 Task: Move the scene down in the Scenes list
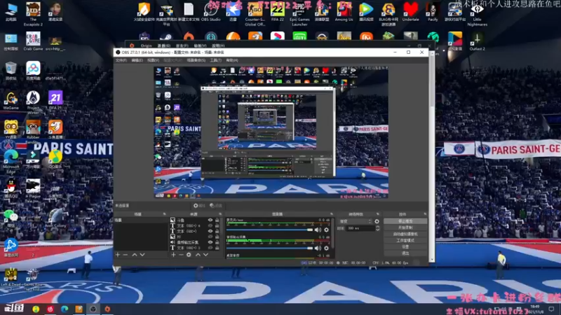(x=142, y=255)
